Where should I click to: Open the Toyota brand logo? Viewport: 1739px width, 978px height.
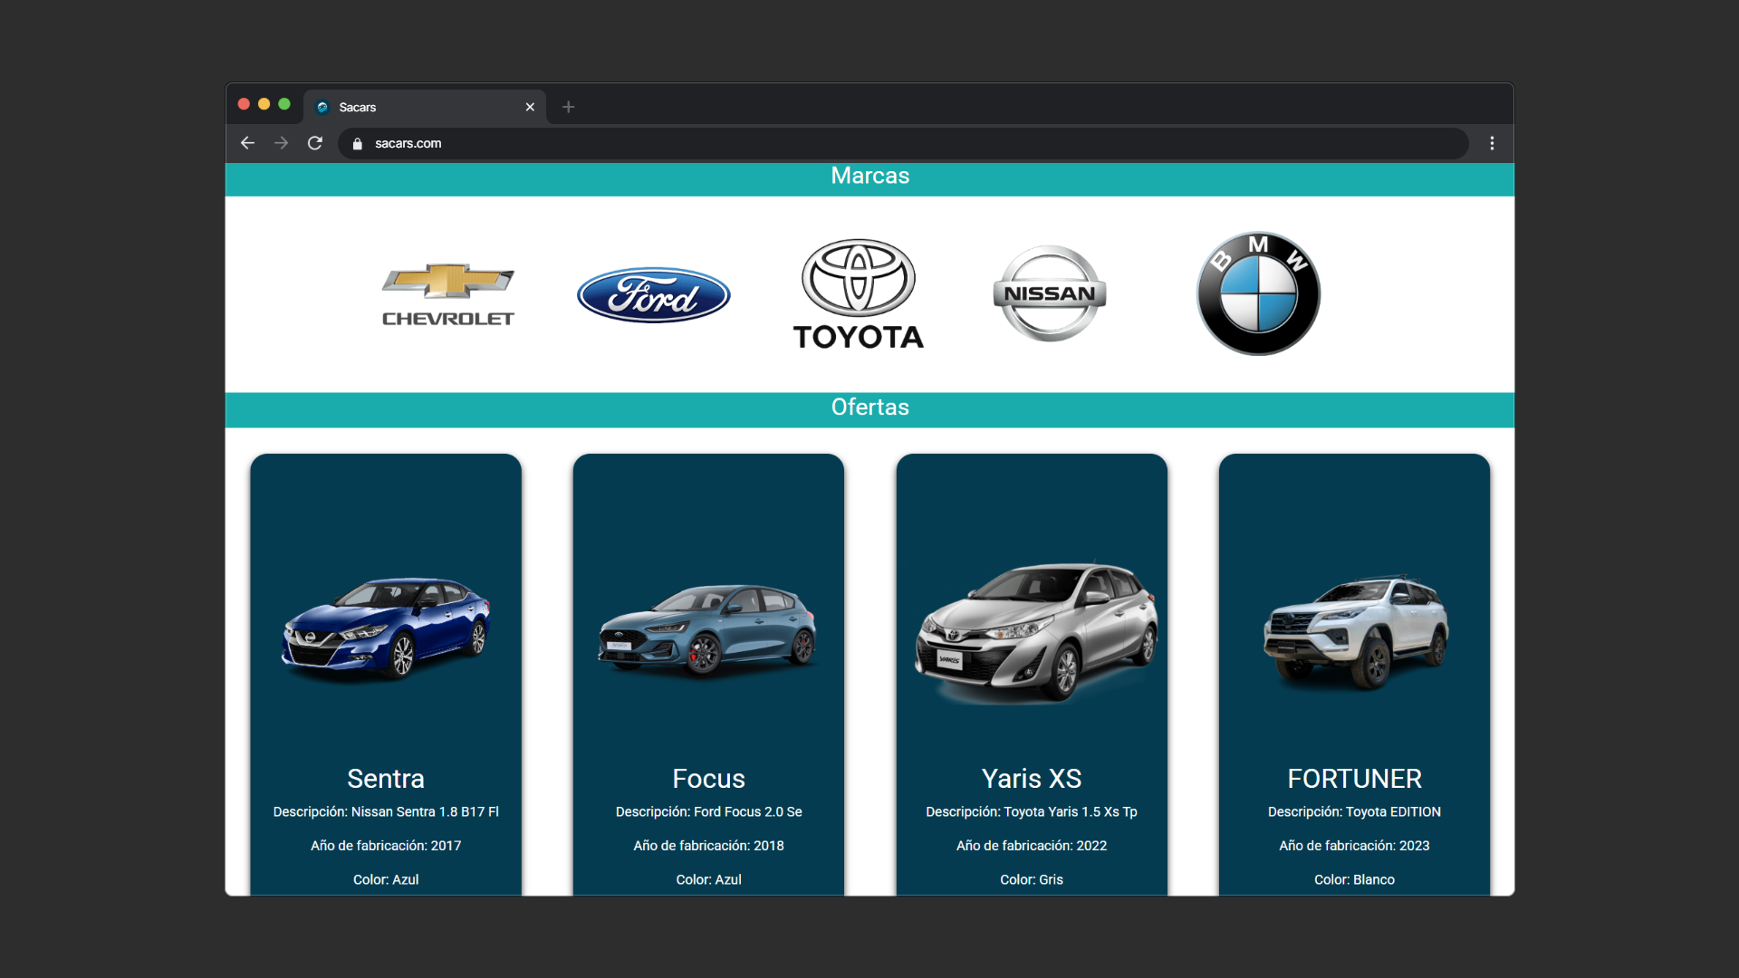[859, 294]
